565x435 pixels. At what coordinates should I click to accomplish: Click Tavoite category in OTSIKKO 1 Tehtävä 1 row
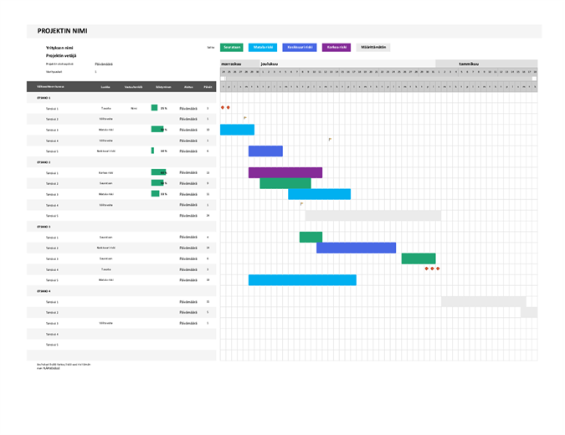point(106,108)
